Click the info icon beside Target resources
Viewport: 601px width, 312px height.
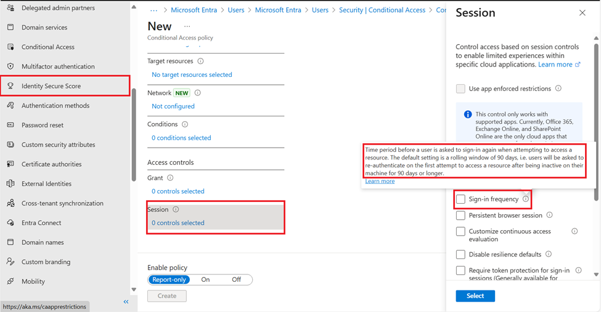click(x=200, y=61)
